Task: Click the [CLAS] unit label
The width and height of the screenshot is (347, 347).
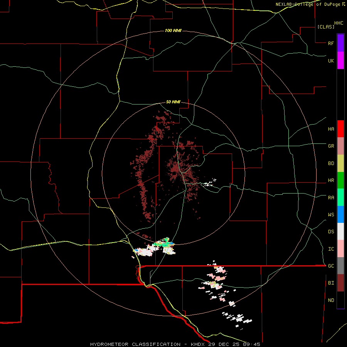Action: point(326,27)
